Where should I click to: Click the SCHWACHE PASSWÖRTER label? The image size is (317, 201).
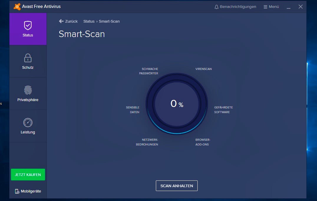149,71
